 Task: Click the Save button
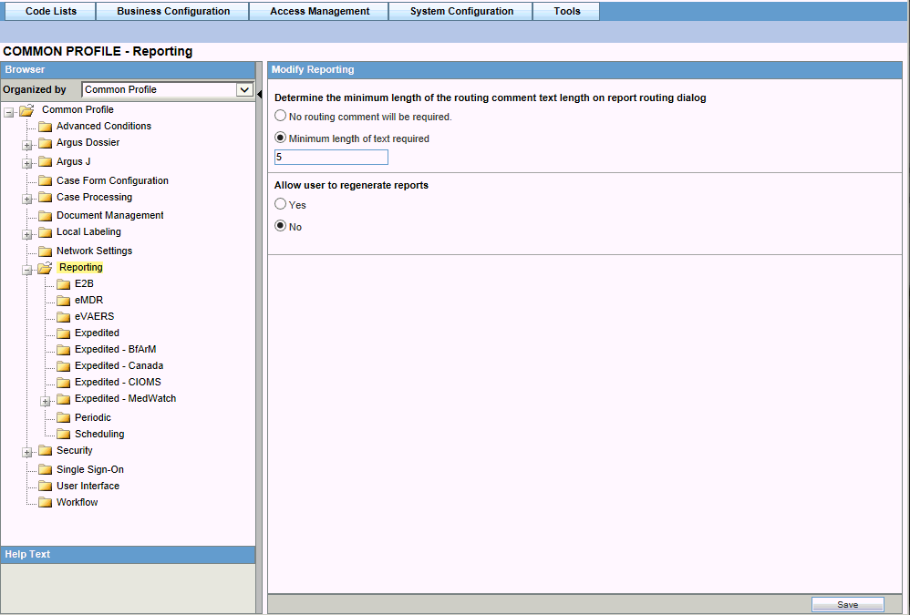pos(847,605)
